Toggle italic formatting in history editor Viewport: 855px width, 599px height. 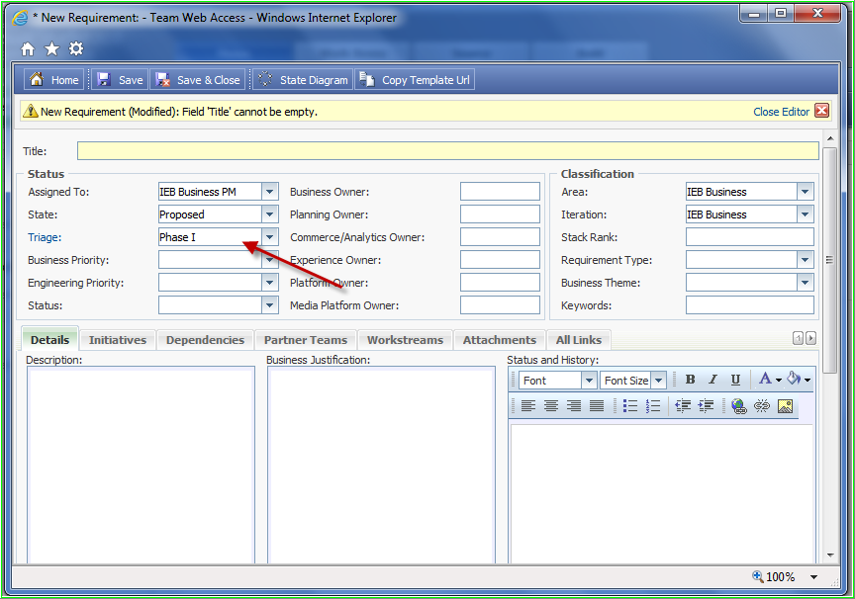pyautogui.click(x=712, y=380)
